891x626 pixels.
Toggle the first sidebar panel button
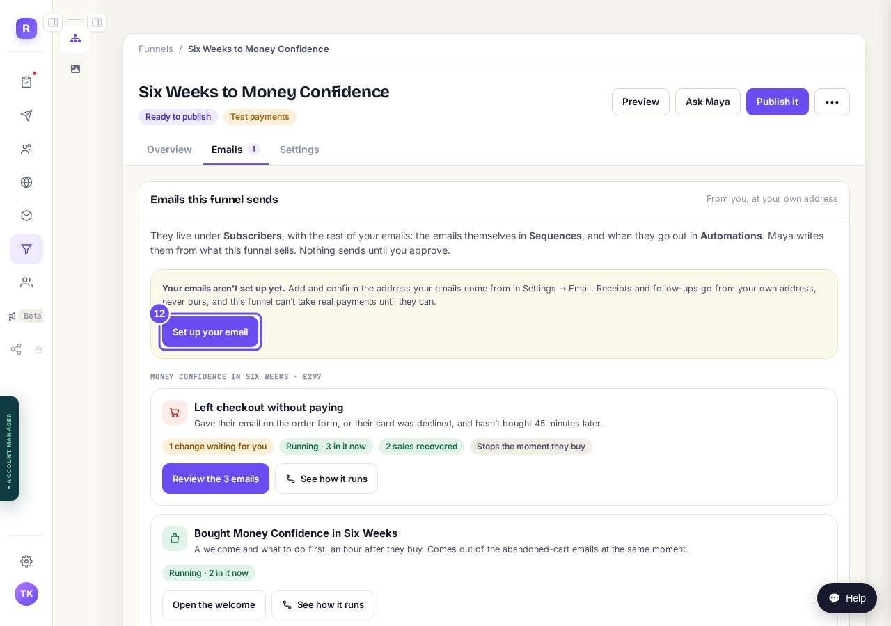[53, 22]
